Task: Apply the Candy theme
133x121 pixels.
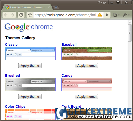Action: (x=86, y=96)
